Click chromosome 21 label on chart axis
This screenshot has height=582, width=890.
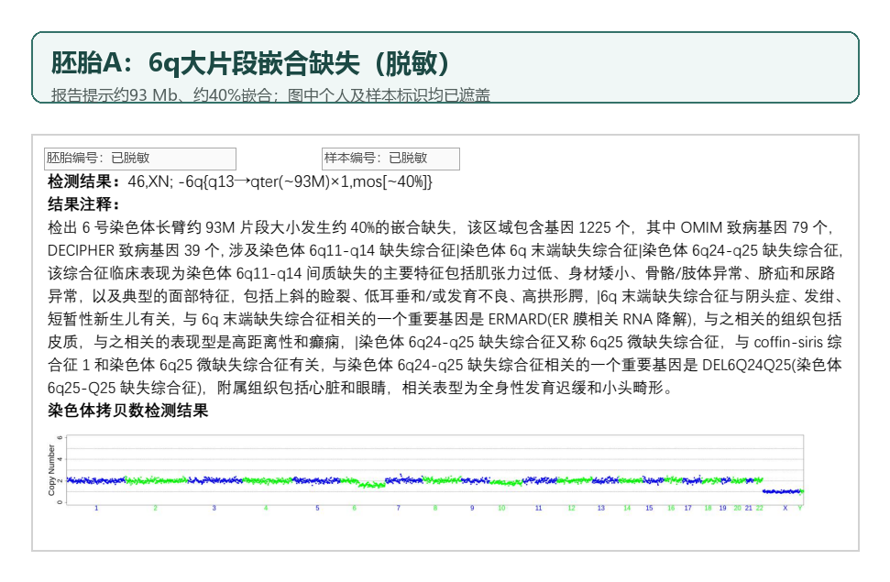pyautogui.click(x=749, y=508)
